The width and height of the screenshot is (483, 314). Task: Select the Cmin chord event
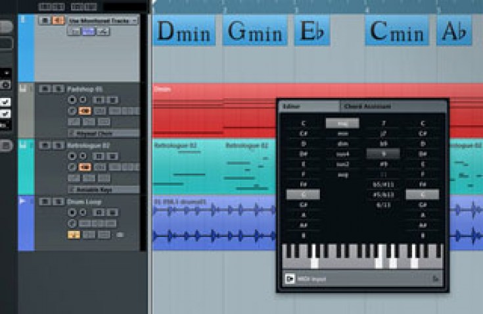tap(397, 31)
